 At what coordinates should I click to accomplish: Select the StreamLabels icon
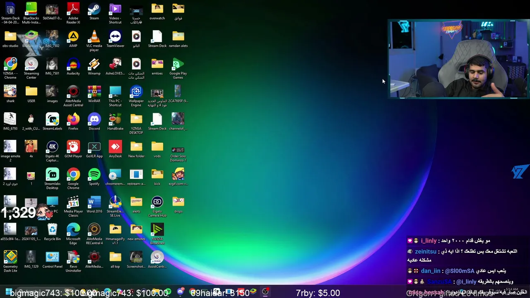[x=52, y=122]
